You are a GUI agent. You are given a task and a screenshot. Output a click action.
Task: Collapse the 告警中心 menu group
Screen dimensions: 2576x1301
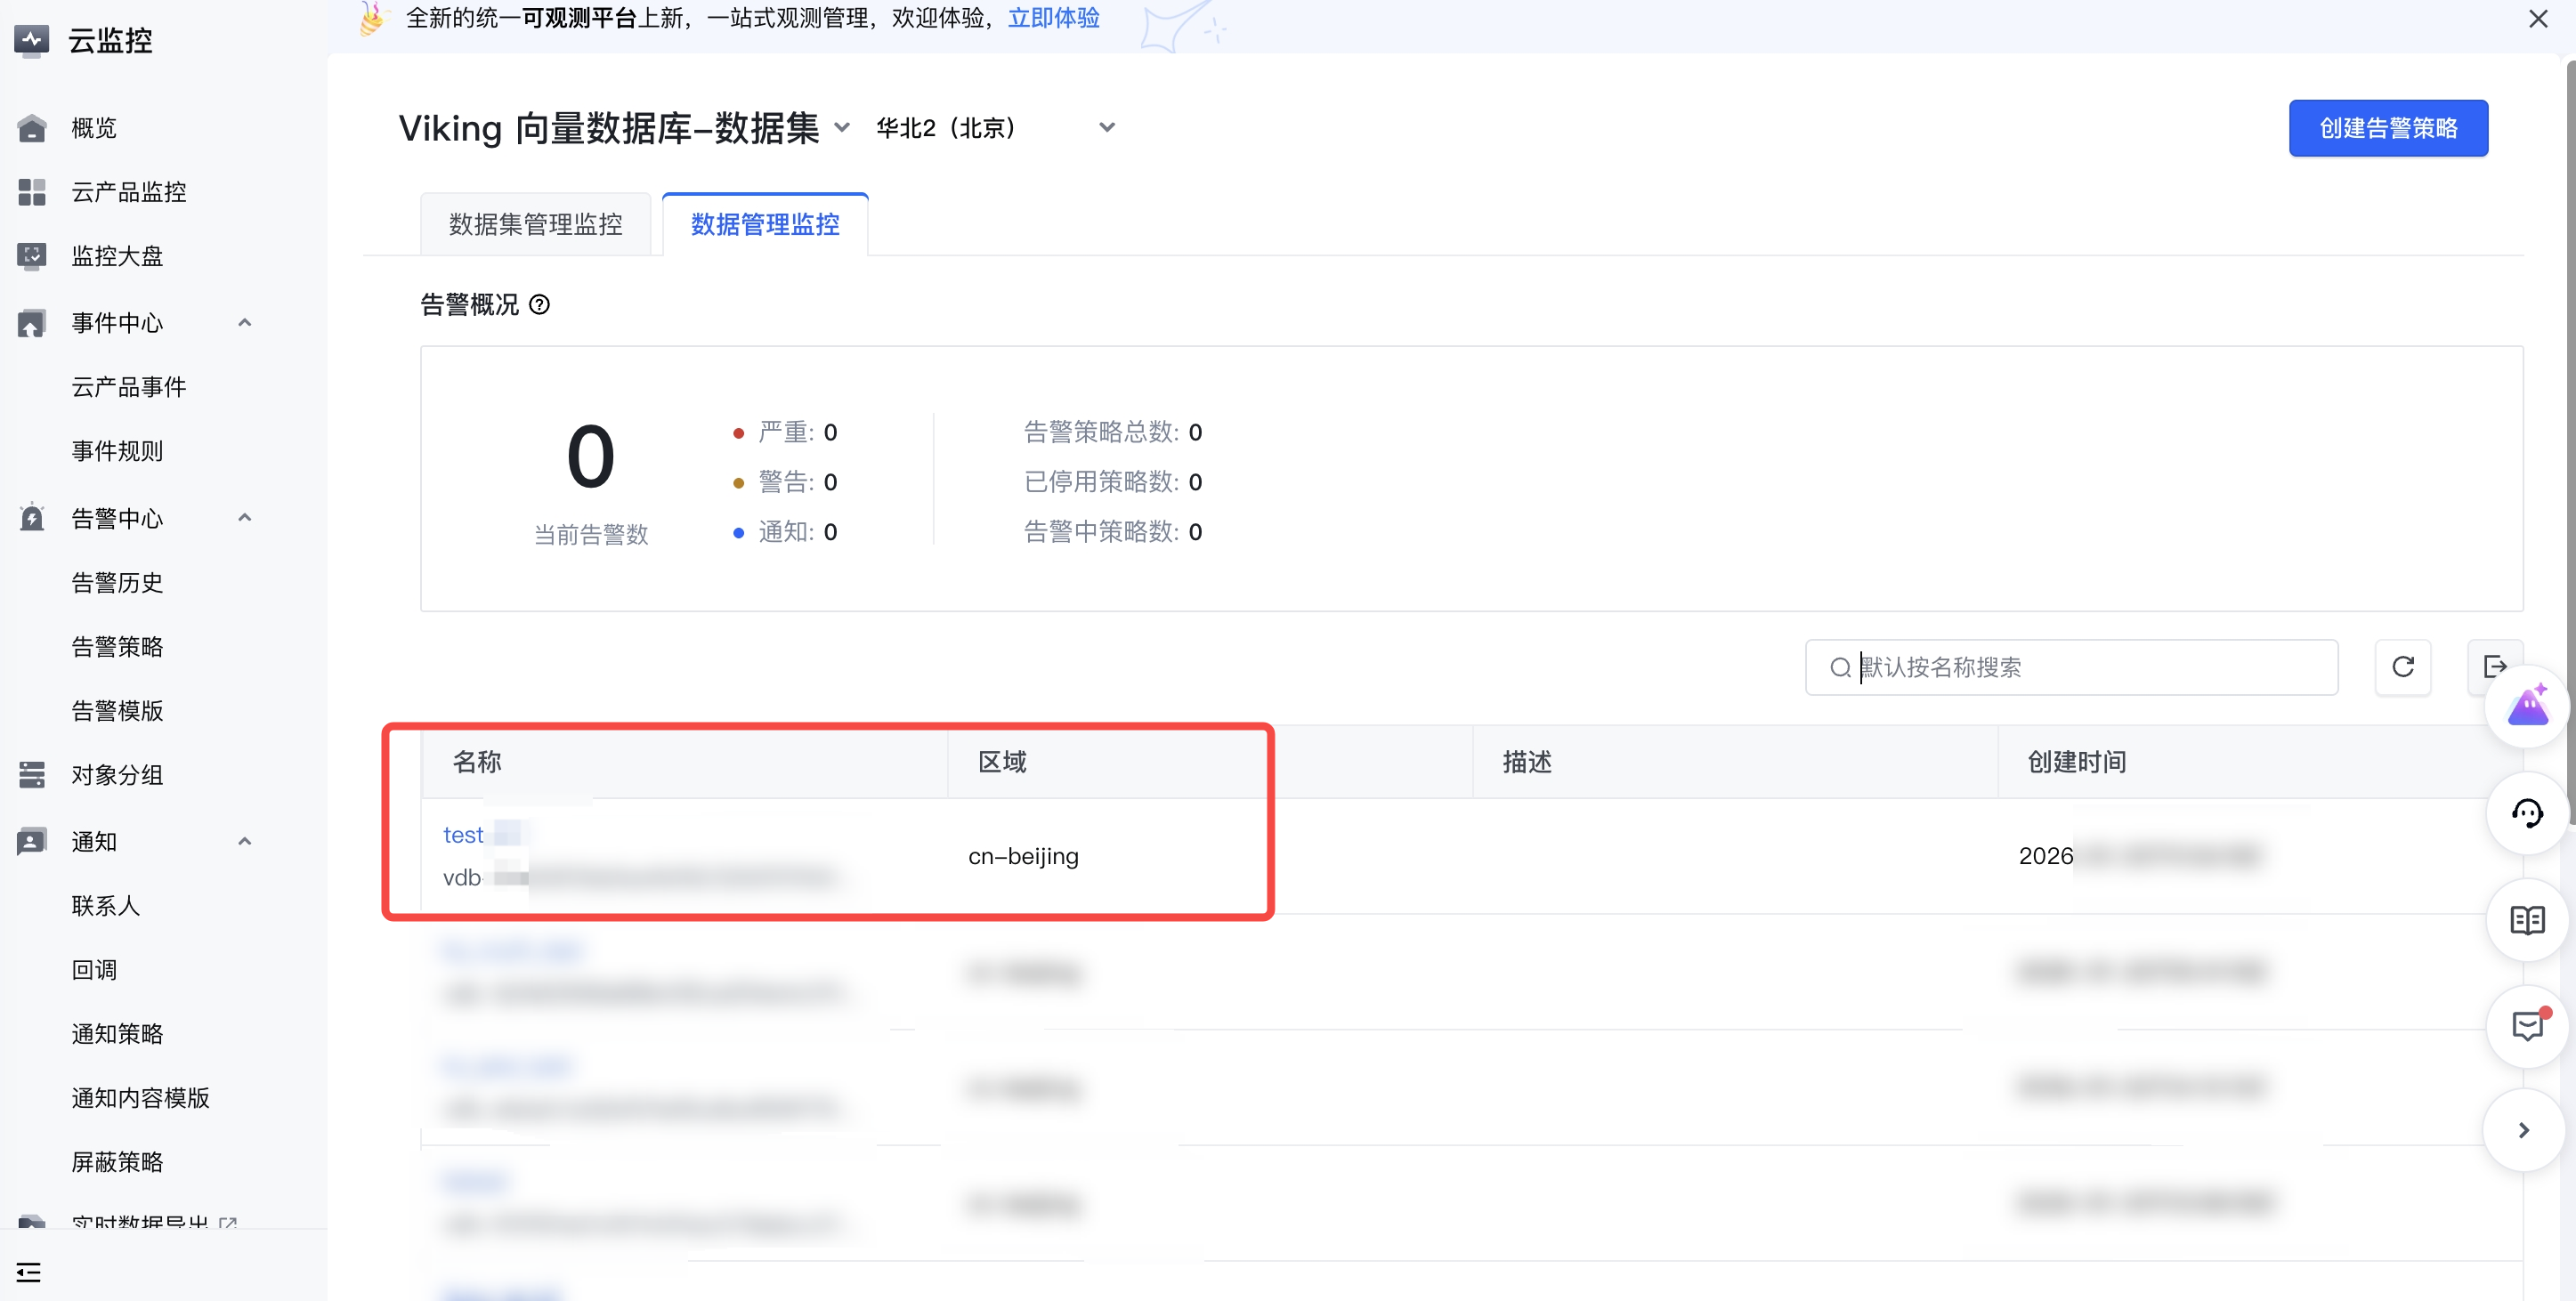tap(244, 518)
